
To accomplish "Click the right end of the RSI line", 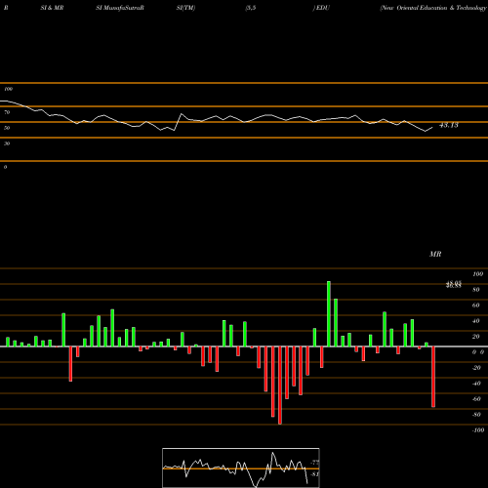I will coord(432,128).
